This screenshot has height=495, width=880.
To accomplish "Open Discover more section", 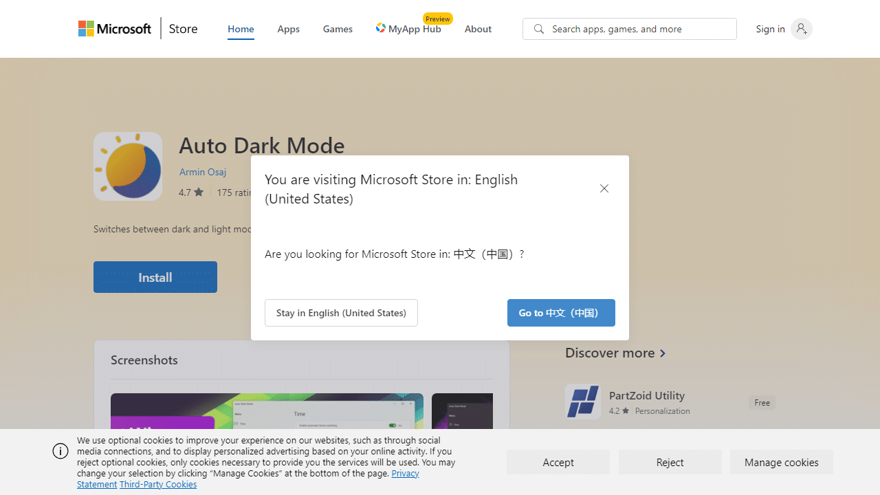I will pyautogui.click(x=616, y=353).
